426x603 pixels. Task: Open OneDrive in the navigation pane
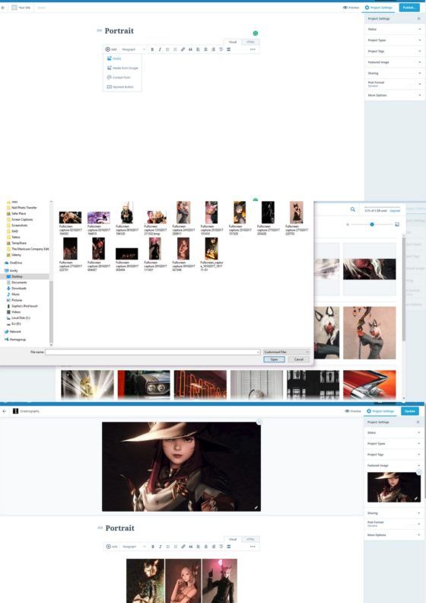click(16, 263)
